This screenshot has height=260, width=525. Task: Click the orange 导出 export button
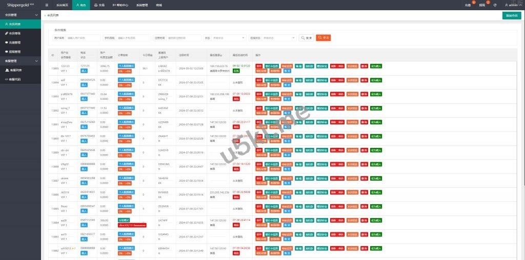pyautogui.click(x=323, y=38)
